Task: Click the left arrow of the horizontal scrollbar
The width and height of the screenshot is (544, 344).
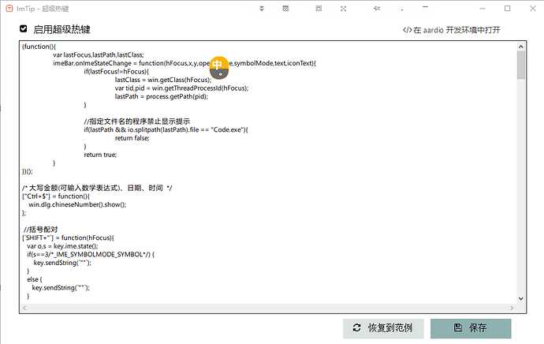Action: pos(24,308)
